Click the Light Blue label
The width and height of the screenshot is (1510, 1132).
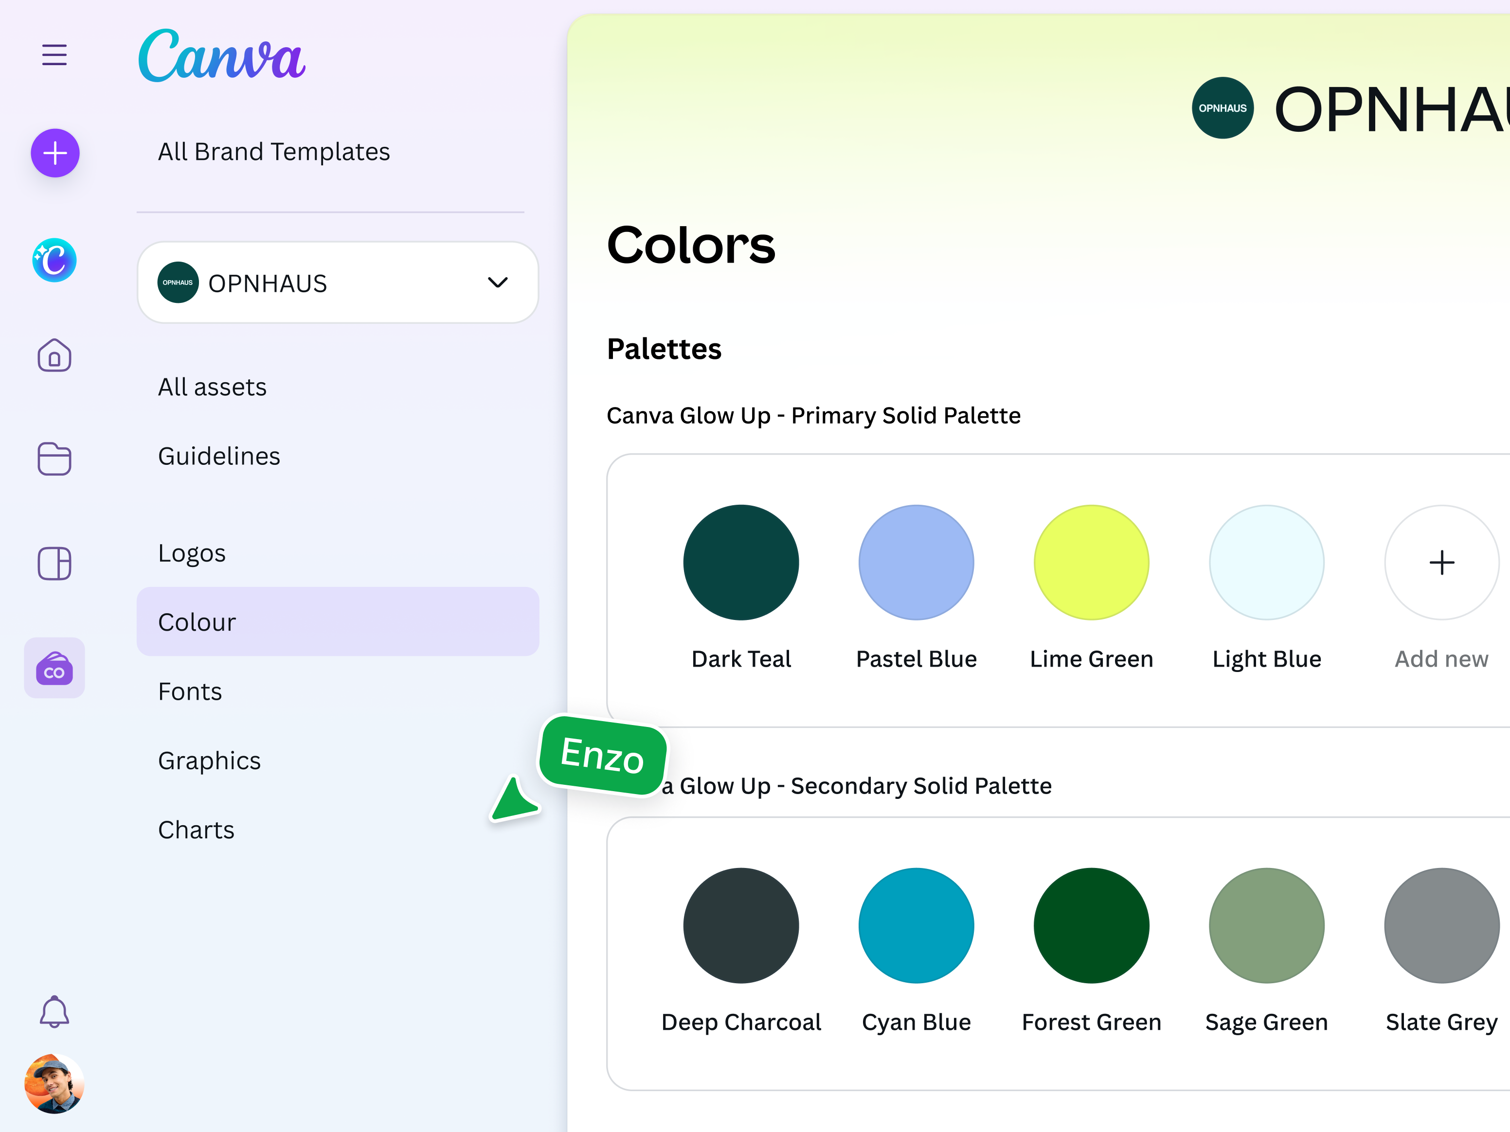click(1267, 659)
